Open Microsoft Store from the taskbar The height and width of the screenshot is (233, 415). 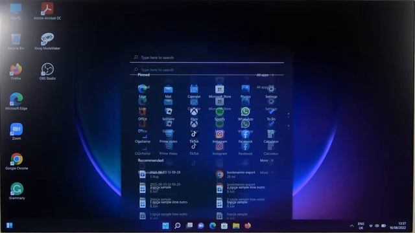[x=224, y=226]
